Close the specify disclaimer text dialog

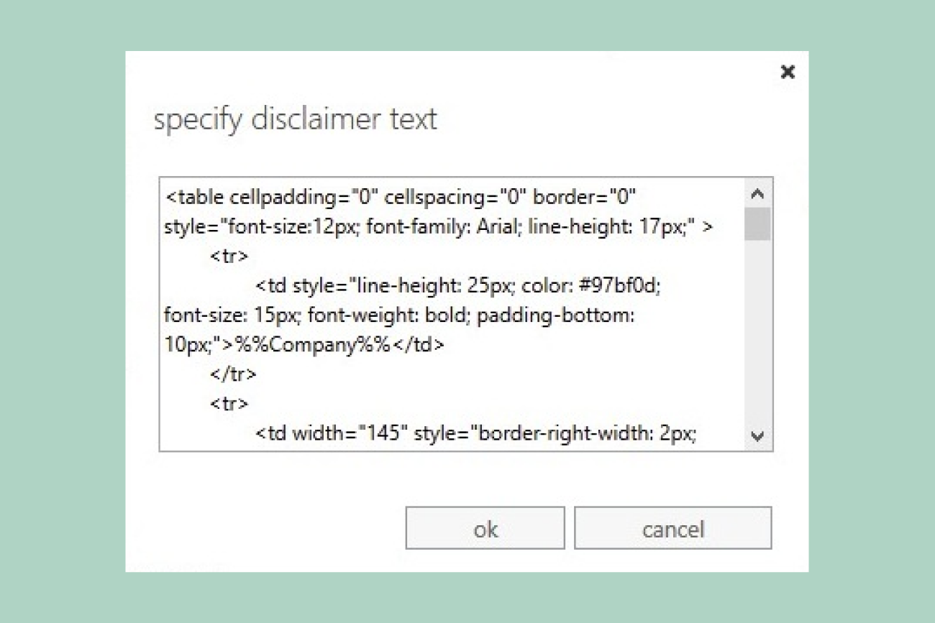pyautogui.click(x=788, y=72)
